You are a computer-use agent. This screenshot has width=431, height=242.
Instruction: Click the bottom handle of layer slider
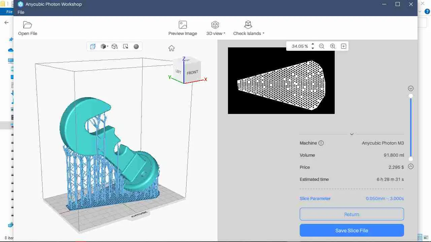[410, 159]
